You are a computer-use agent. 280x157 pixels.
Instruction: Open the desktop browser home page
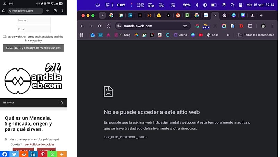tap(108, 26)
